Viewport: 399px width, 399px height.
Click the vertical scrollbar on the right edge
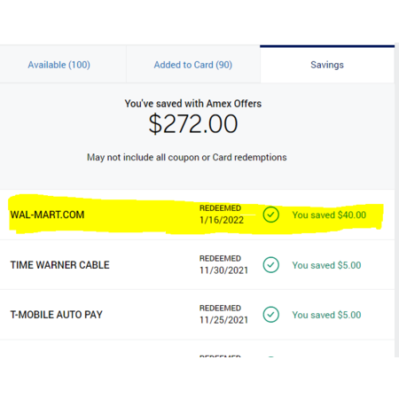396,200
